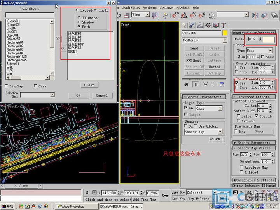Enable Display Subtree checkbox
The height and width of the screenshot is (210, 280).
pyautogui.click(x=7, y=86)
